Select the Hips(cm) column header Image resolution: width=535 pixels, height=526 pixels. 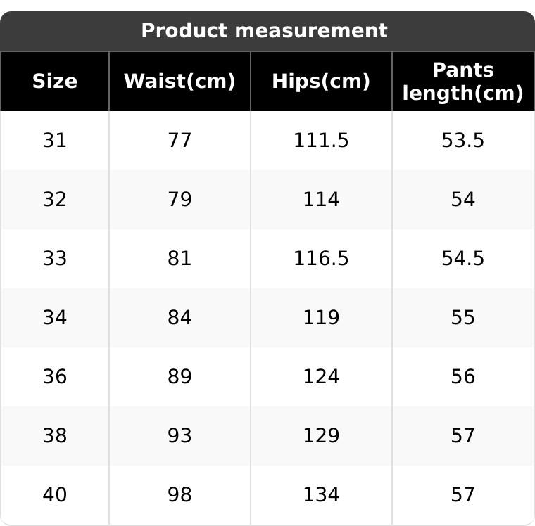pyautogui.click(x=321, y=82)
